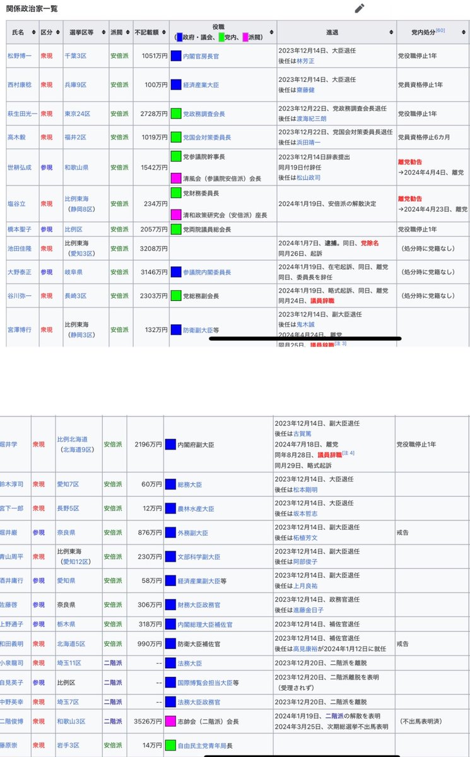Open 国際博覧会担当大臣 position link
Viewport: 470px width, 757px height.
tap(205, 683)
